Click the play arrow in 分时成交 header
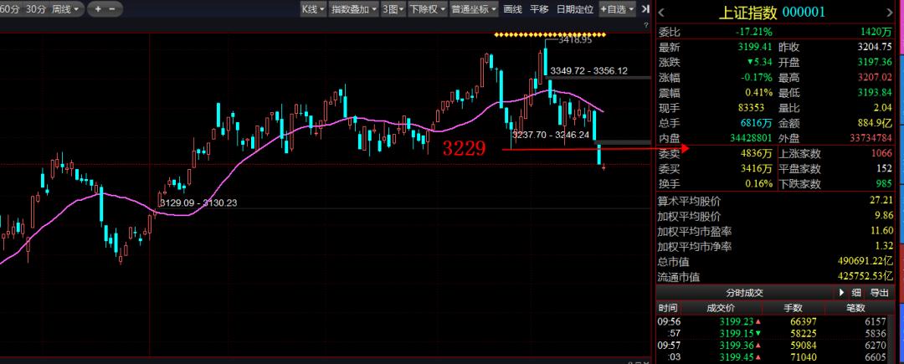This screenshot has height=364, width=904. point(842,293)
